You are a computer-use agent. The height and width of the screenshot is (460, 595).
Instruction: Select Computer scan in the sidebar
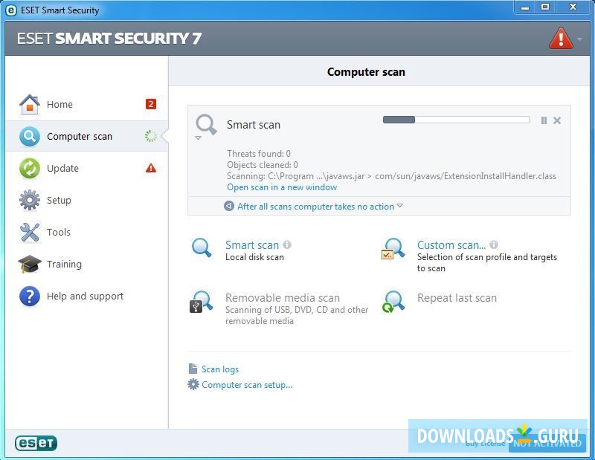[x=87, y=136]
